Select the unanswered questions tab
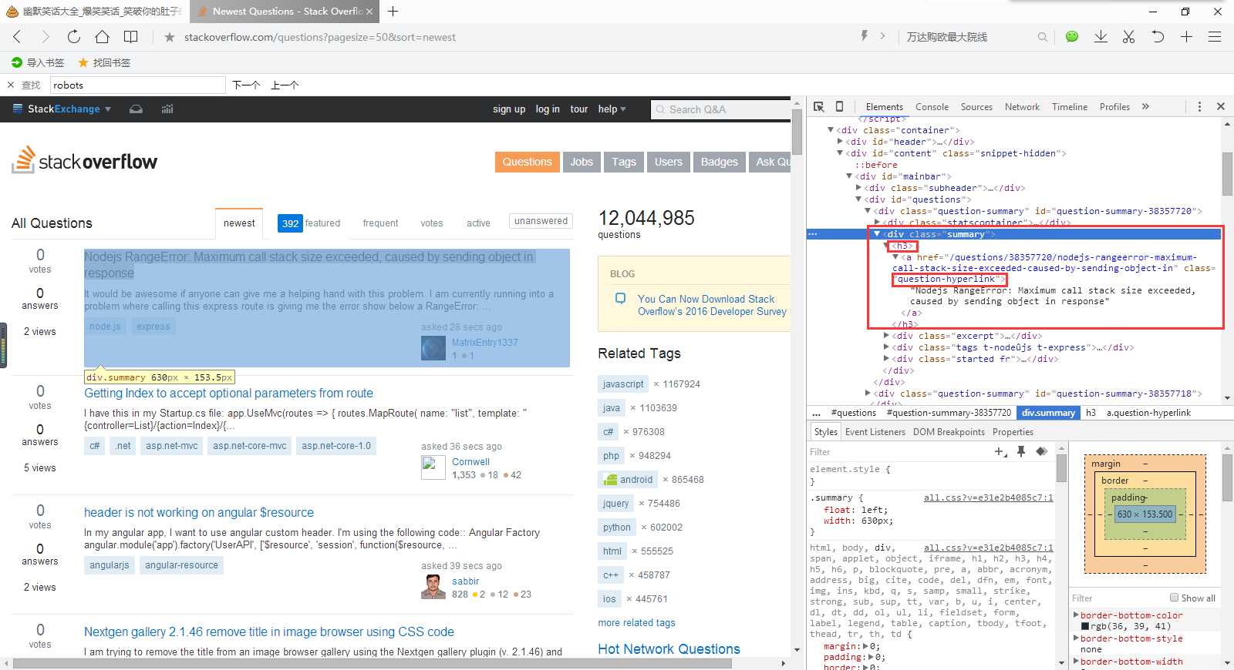 tap(541, 221)
